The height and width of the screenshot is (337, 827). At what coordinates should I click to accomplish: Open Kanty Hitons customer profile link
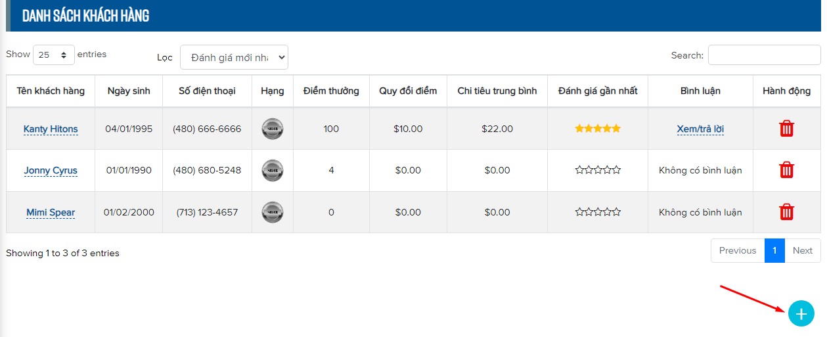[x=51, y=129]
